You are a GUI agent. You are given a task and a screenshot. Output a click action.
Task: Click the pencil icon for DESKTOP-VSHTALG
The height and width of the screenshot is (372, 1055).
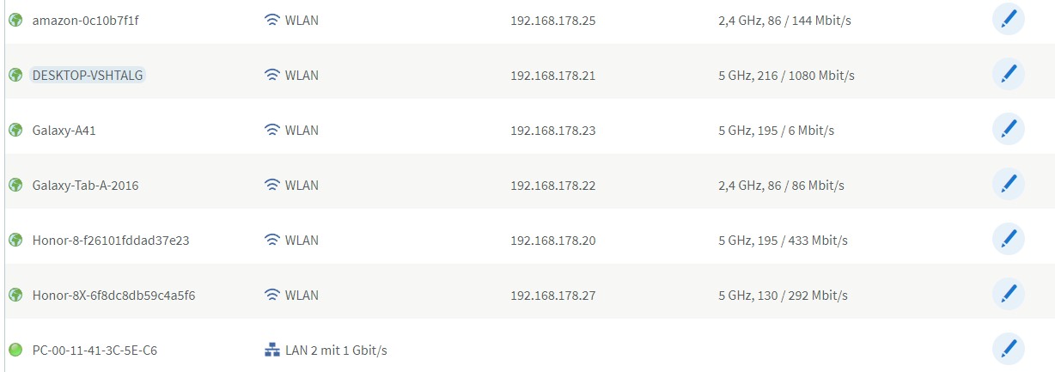click(x=1009, y=75)
